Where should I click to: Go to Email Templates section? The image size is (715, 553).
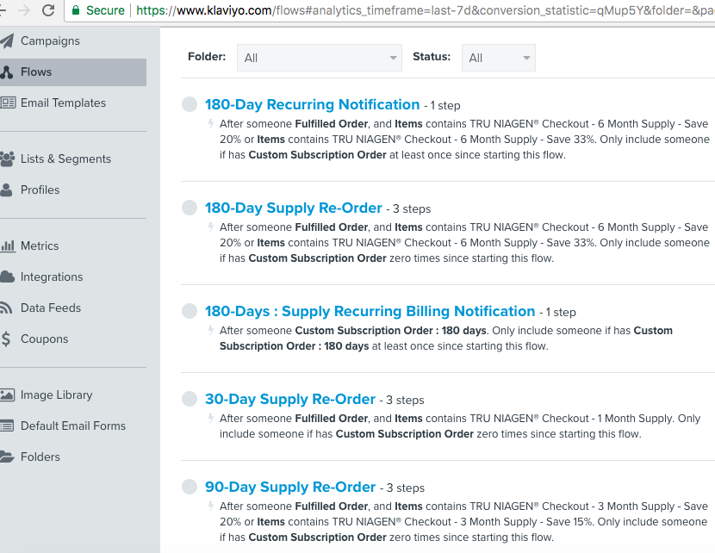pos(63,103)
